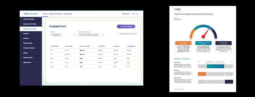The height and width of the screenshot is (97, 255).
Task: Open Application in the sidebar
Action: point(31,62)
